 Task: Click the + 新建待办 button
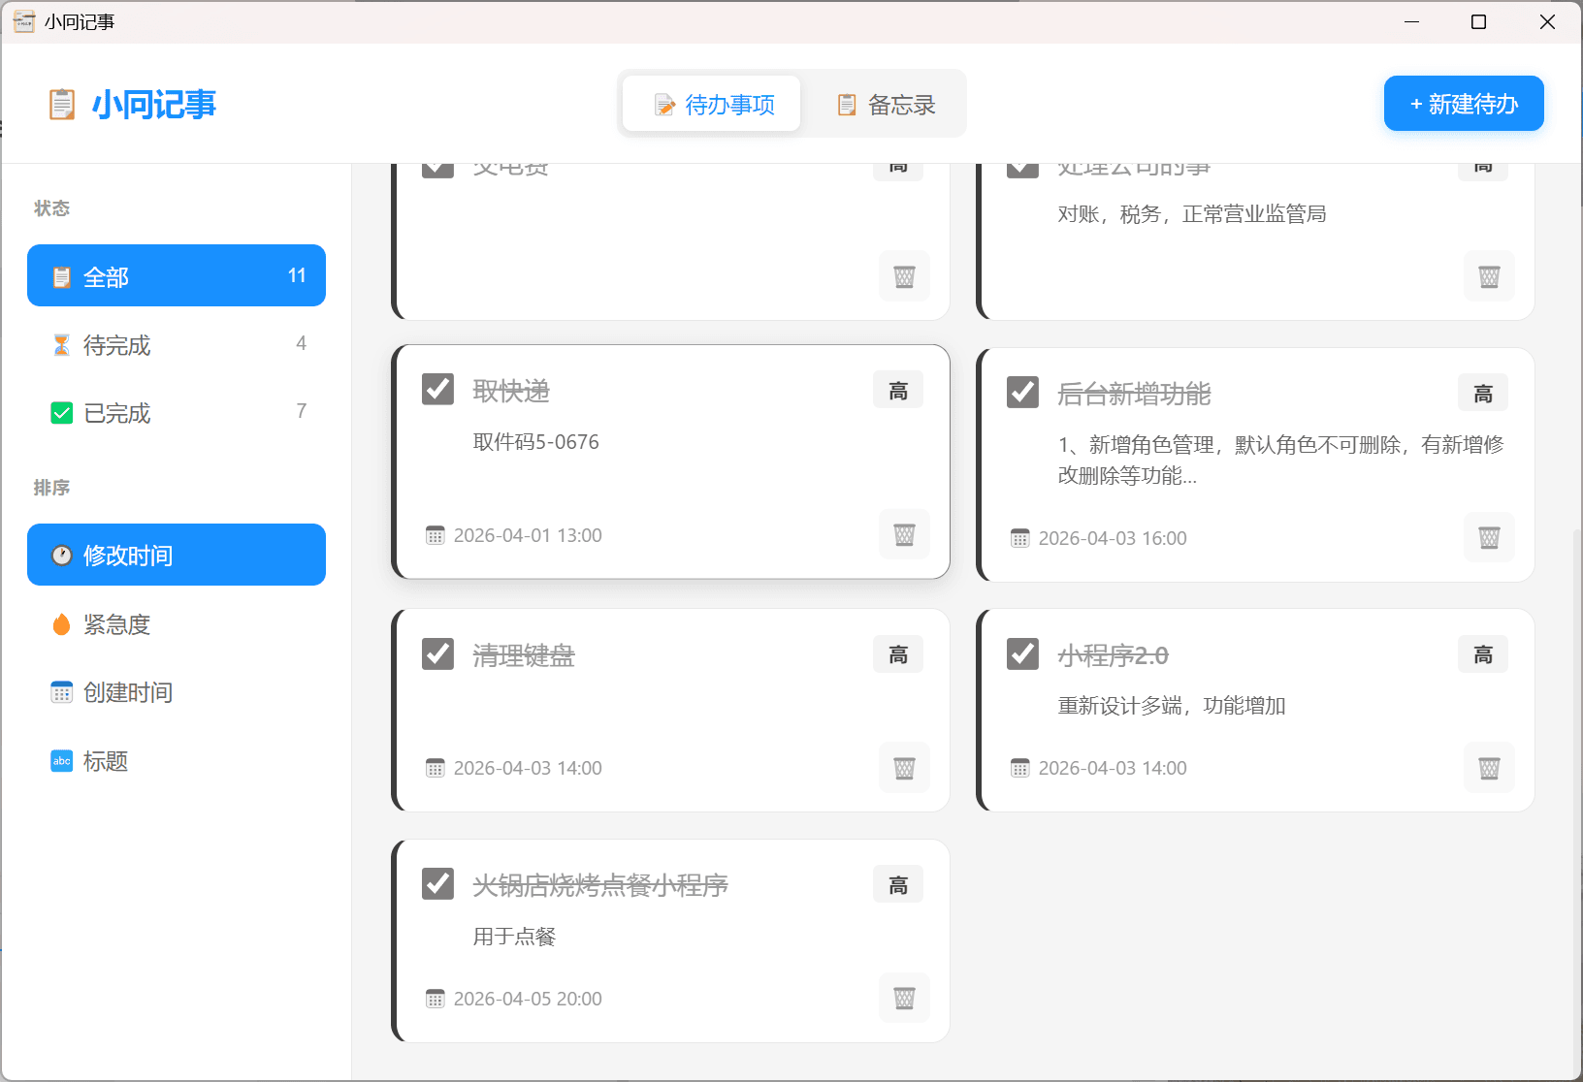(1464, 103)
